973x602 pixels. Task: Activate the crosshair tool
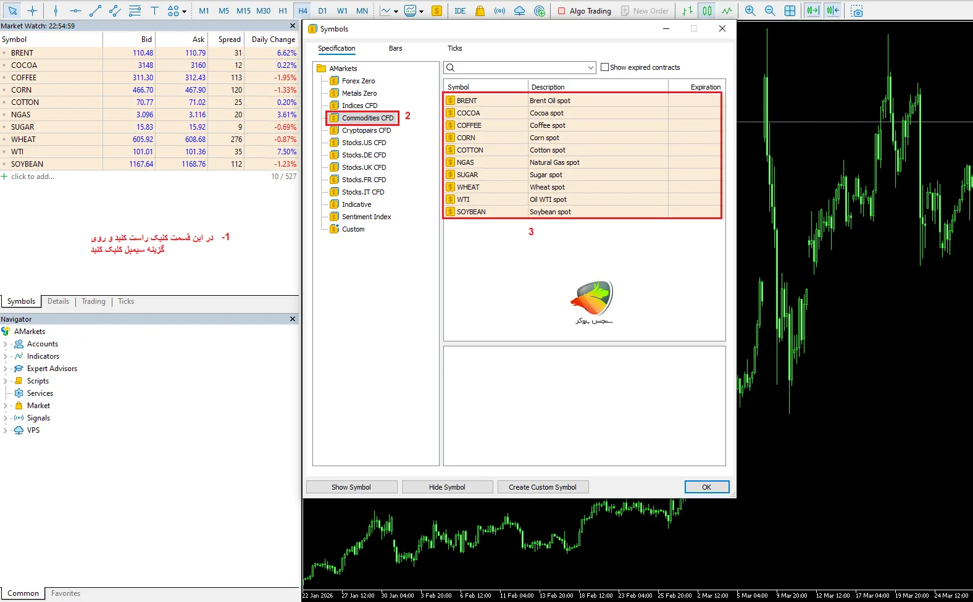pos(32,10)
